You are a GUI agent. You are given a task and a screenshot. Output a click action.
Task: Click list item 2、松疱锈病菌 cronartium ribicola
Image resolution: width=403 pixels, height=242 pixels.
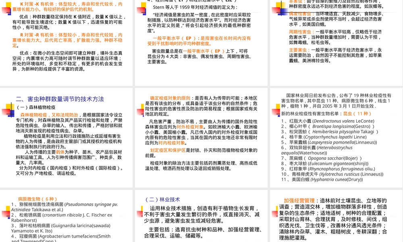click(62, 217)
